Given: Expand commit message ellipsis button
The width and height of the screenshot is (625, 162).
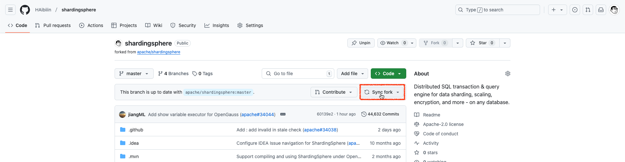Looking at the screenshot, I should pos(283,114).
